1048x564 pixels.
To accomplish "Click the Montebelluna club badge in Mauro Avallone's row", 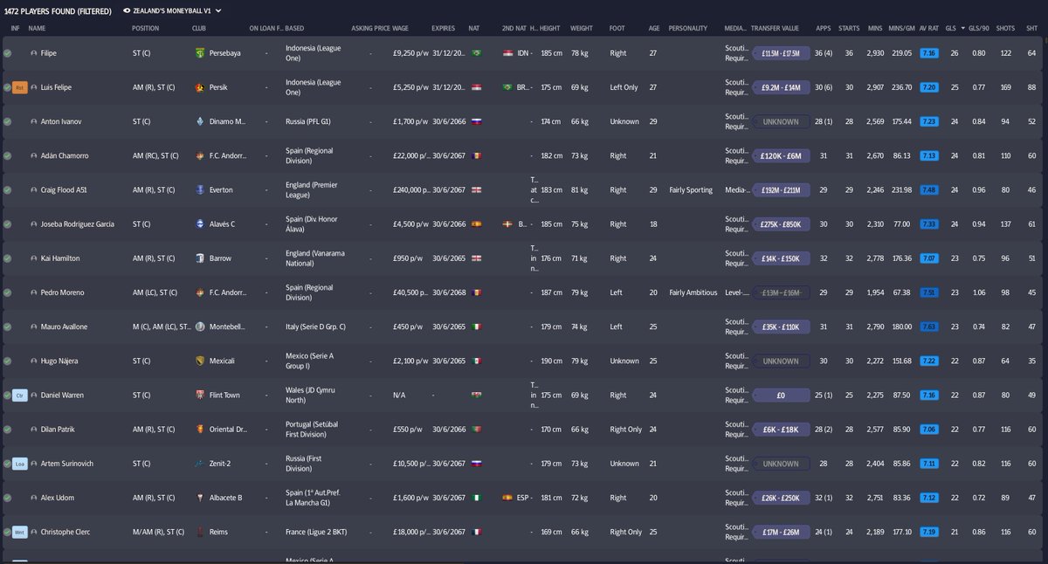I will pos(200,327).
